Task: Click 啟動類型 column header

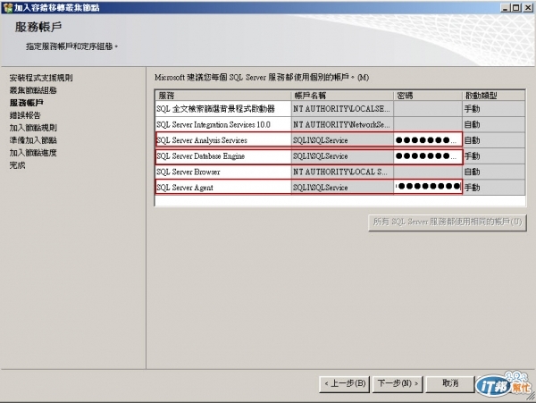Action: pos(494,96)
